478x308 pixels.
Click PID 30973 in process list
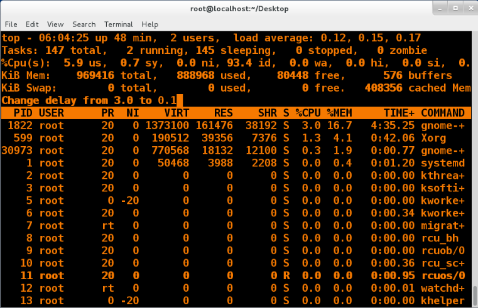click(17, 151)
